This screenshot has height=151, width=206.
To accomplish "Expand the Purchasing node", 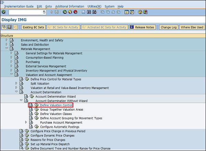I will click(11, 62).
